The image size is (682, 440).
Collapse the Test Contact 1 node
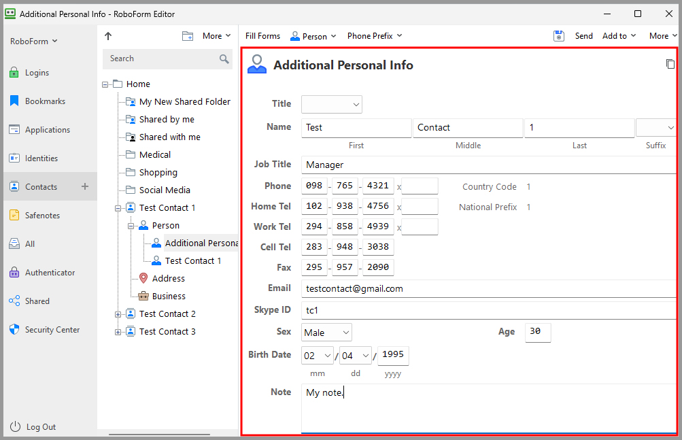[x=118, y=208]
